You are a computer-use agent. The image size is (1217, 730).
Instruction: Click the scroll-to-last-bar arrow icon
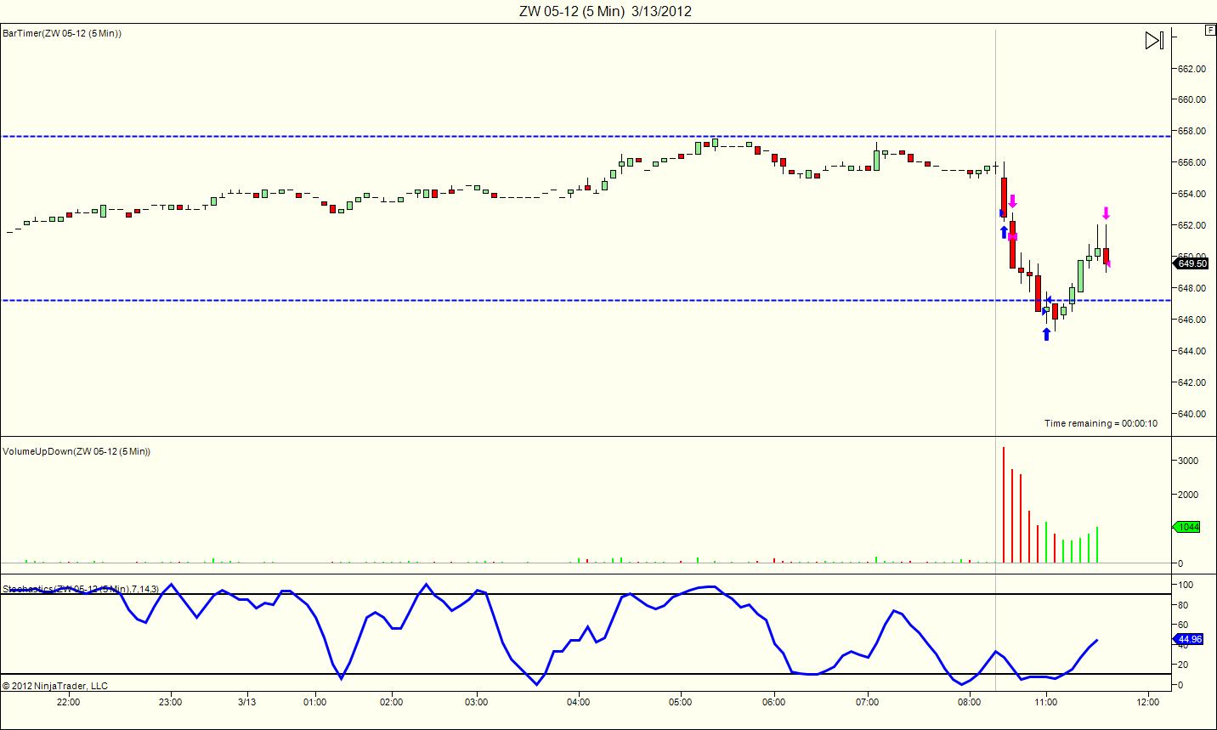click(x=1154, y=40)
